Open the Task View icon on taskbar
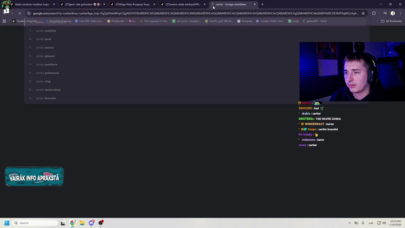The width and height of the screenshot is (405, 228). pos(63,223)
